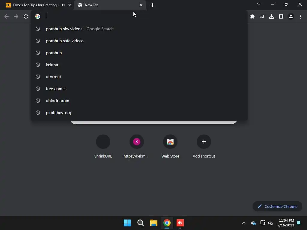Click history clock icon beside 'free games'
The image size is (307, 230).
tap(38, 89)
